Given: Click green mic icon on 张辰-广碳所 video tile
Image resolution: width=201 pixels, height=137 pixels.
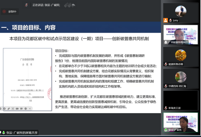Looking at the screenshot, I should click(x=166, y=130).
